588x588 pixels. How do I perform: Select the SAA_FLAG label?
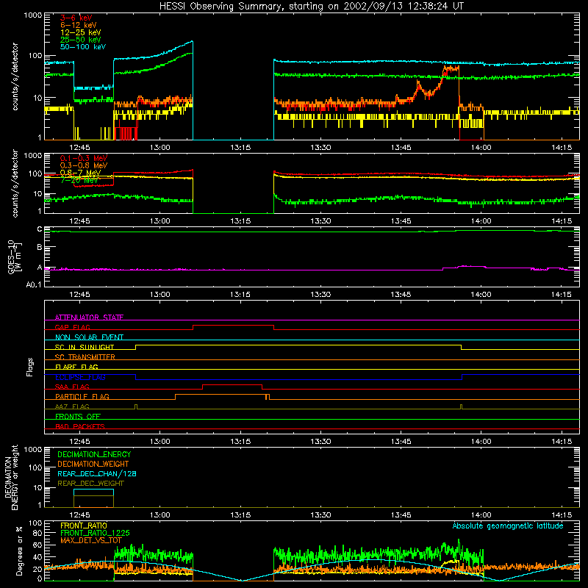click(x=72, y=387)
